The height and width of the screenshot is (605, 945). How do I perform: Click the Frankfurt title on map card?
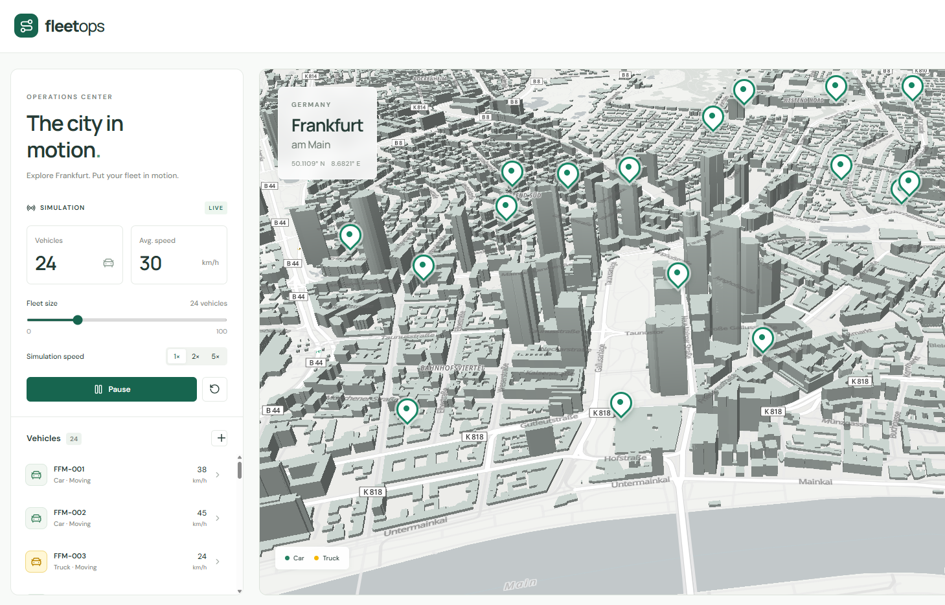tap(327, 125)
